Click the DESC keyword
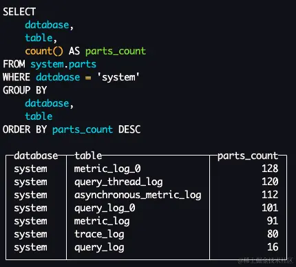The width and height of the screenshot is (296, 267). point(129,129)
